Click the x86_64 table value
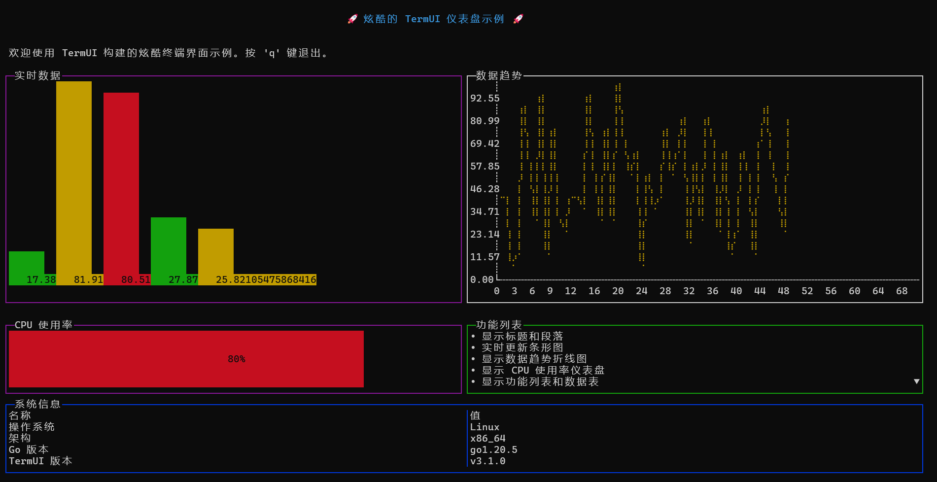This screenshot has height=482, width=937. point(487,438)
